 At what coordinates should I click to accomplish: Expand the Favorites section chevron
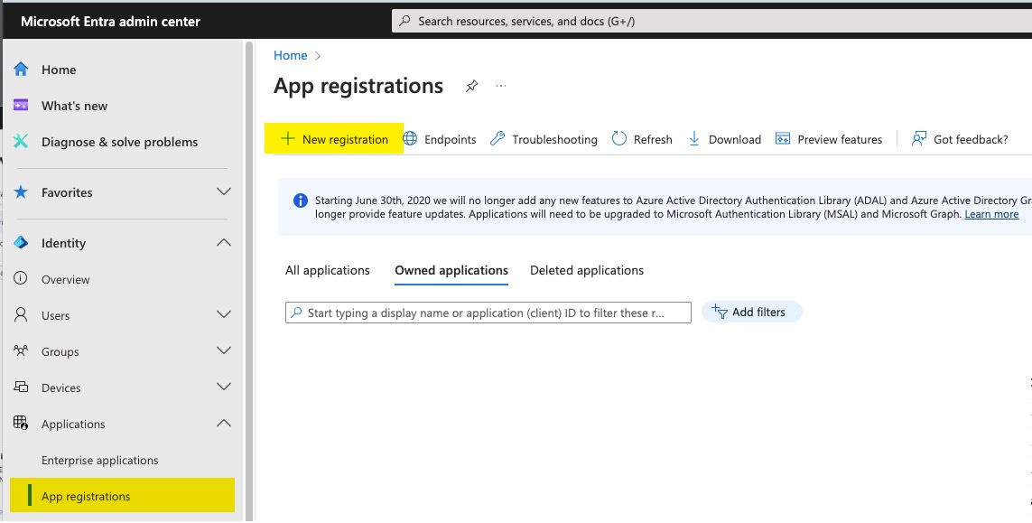click(224, 192)
